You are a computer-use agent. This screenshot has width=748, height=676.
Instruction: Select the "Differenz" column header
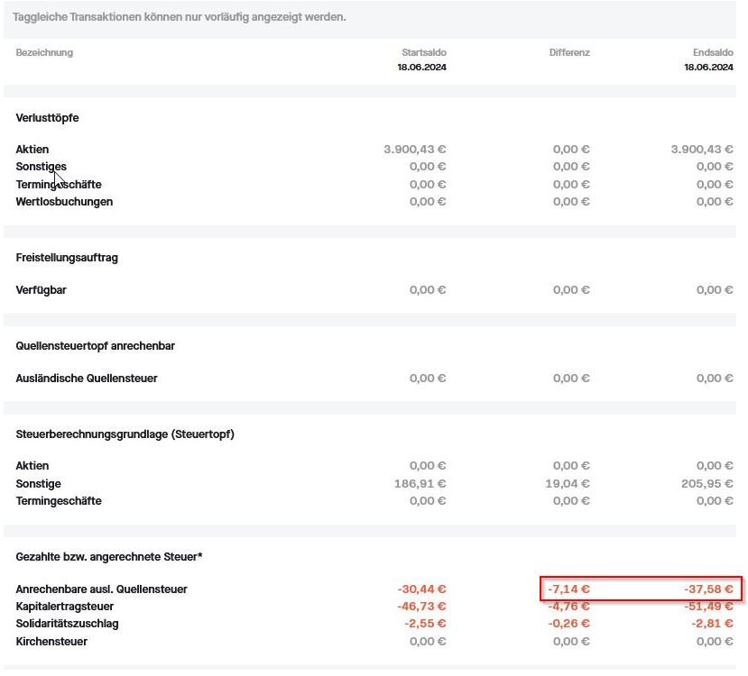click(x=568, y=52)
